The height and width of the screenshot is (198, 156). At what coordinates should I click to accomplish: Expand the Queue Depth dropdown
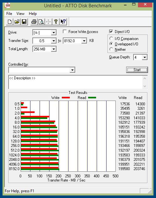pos(145,57)
